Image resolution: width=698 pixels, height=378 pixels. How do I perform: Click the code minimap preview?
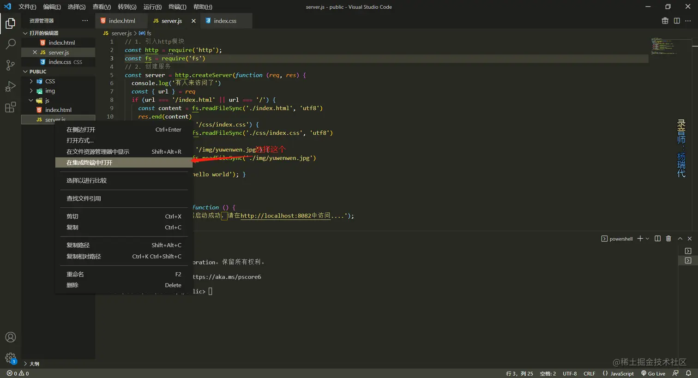[664, 46]
